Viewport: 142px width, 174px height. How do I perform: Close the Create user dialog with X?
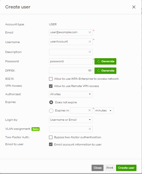coord(134,7)
